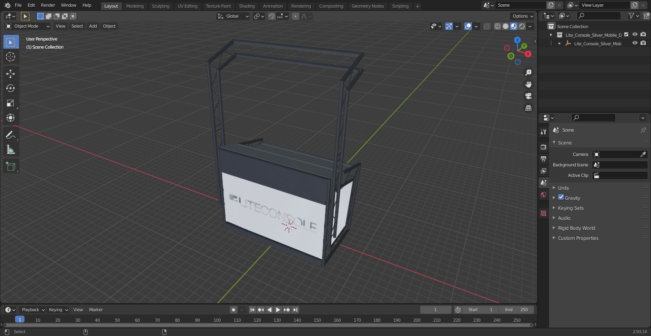Viewport: 651px width, 336px height.
Task: Open Tool properties tab
Action: [x=543, y=132]
